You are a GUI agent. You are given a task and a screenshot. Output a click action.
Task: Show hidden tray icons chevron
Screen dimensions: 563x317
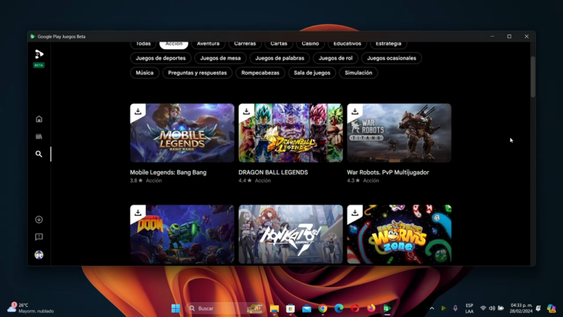pyautogui.click(x=432, y=308)
